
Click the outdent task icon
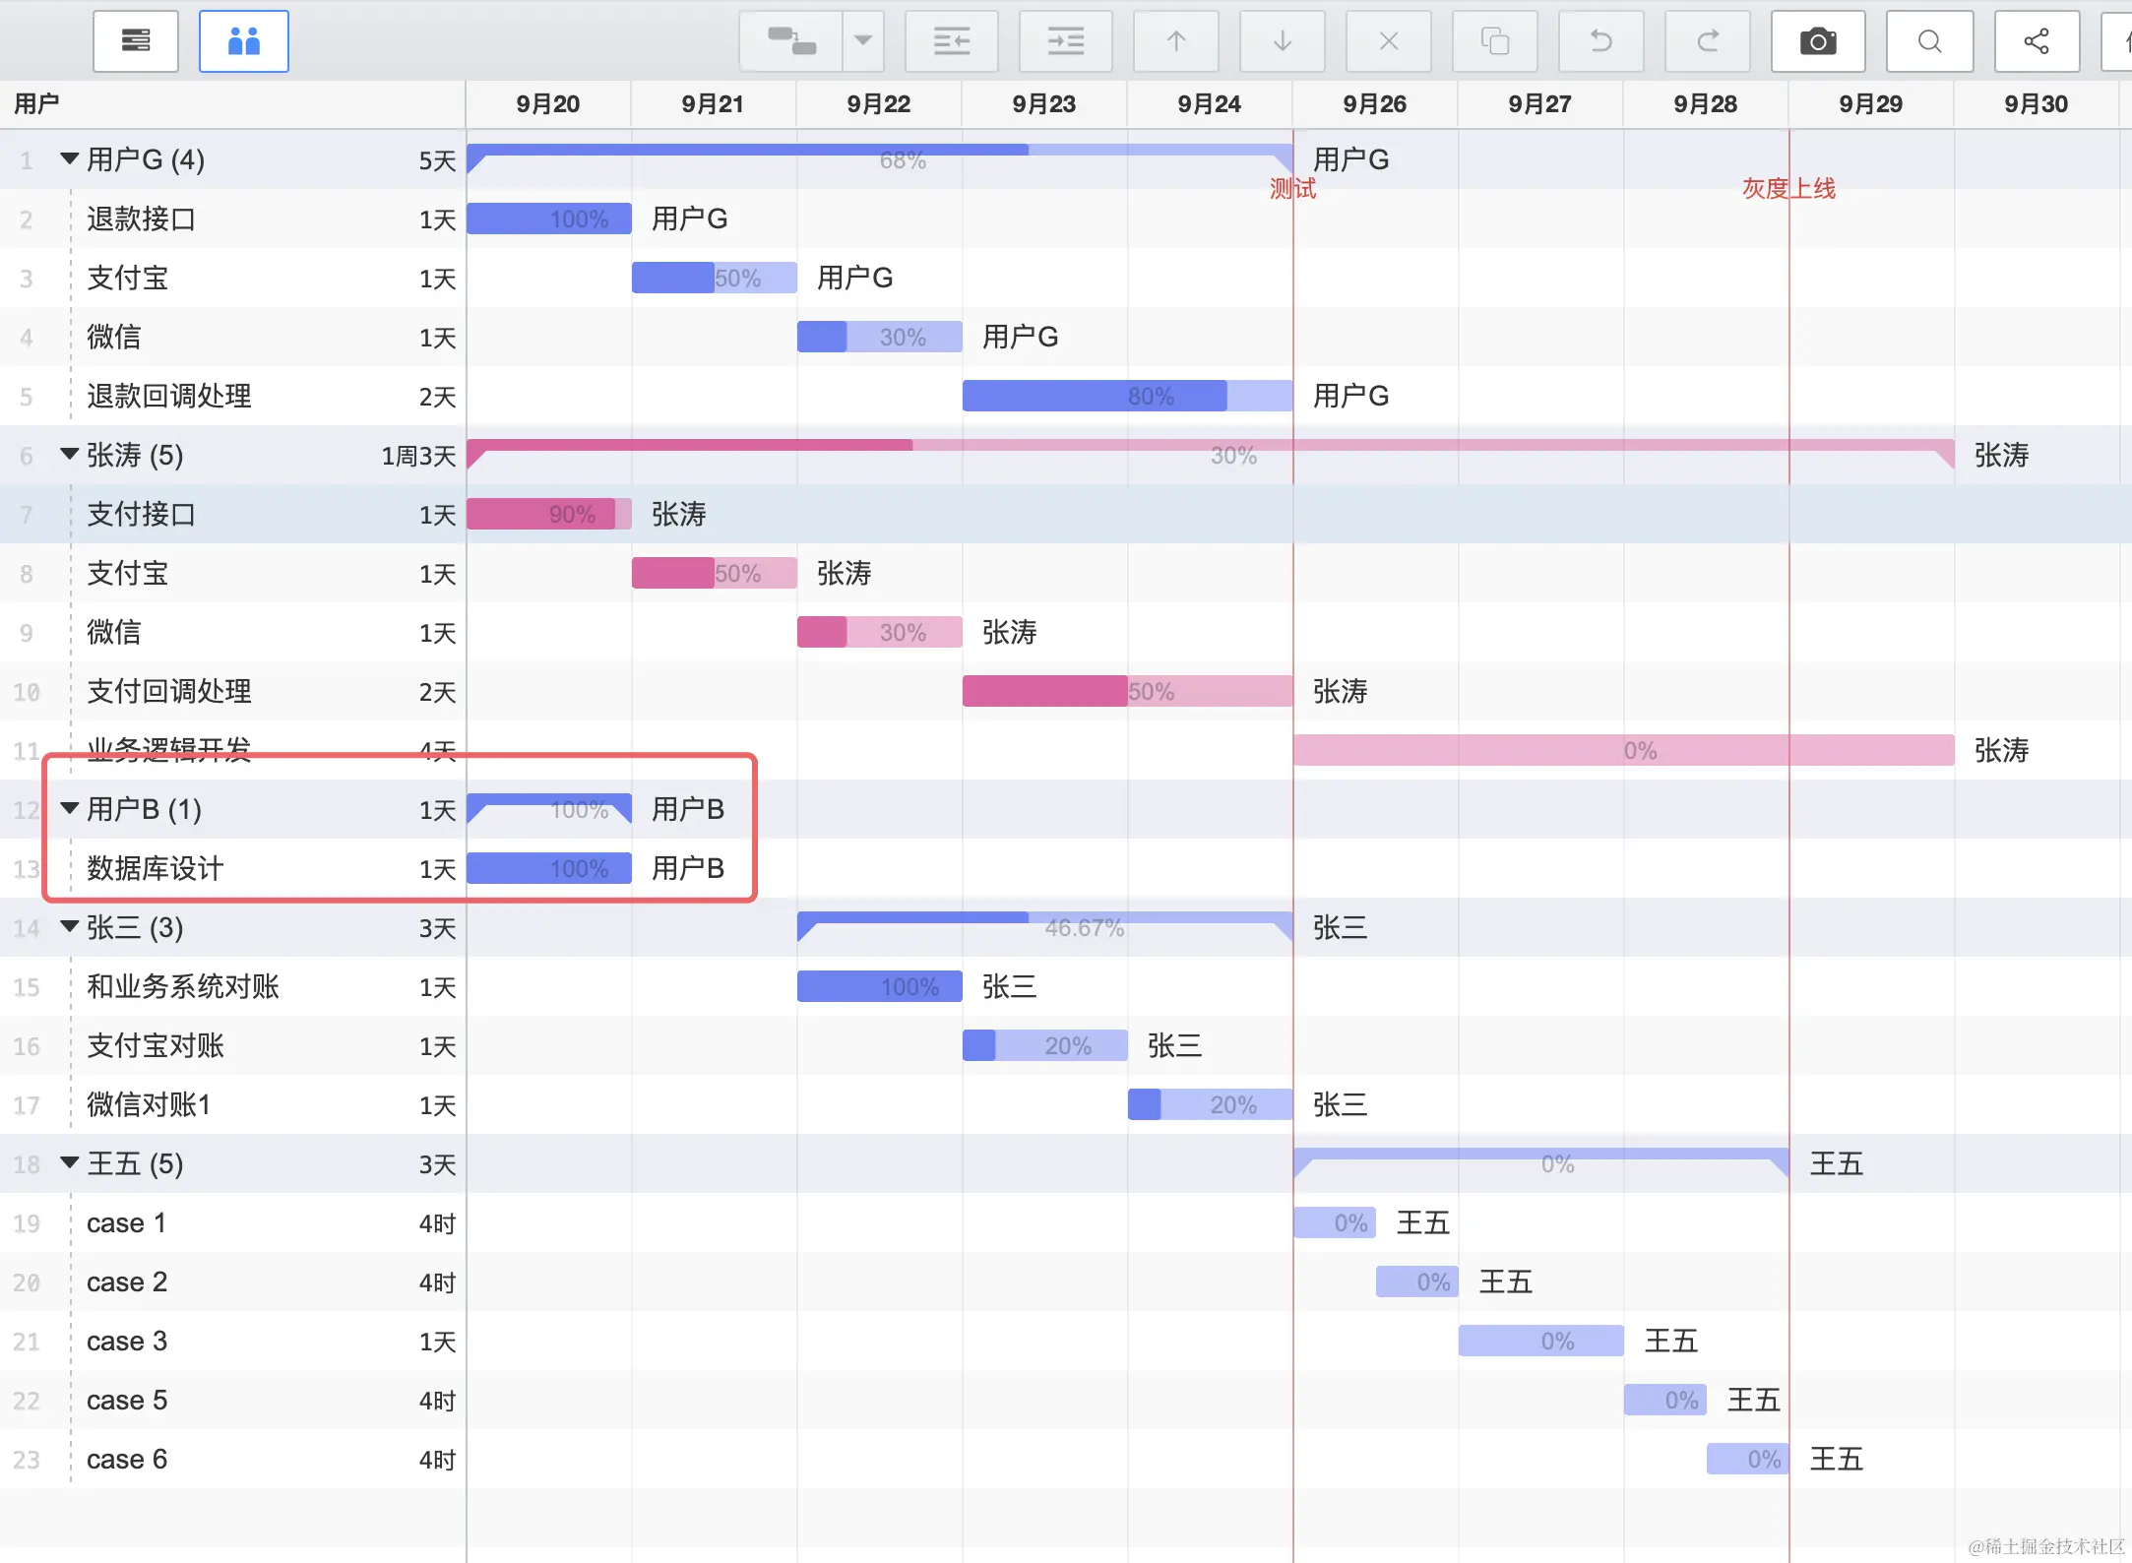951,41
